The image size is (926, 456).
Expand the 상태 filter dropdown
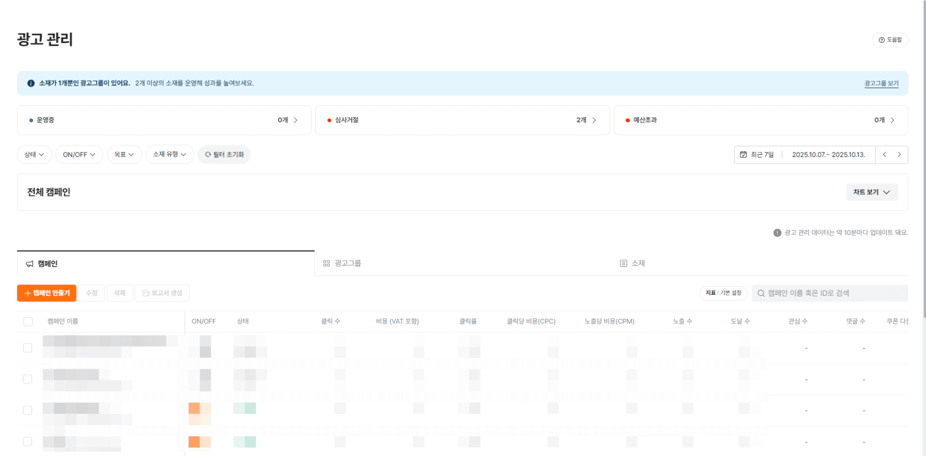point(34,155)
